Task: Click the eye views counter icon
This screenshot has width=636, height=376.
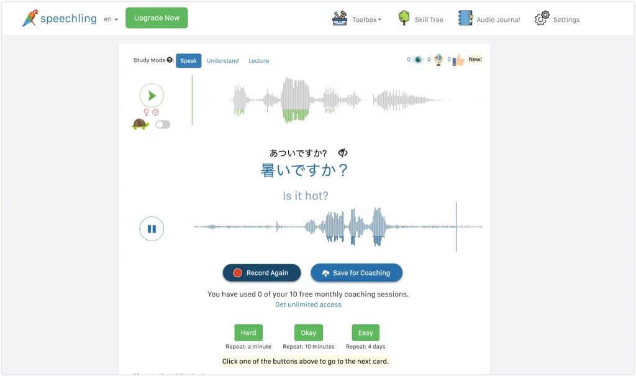Action: [418, 60]
